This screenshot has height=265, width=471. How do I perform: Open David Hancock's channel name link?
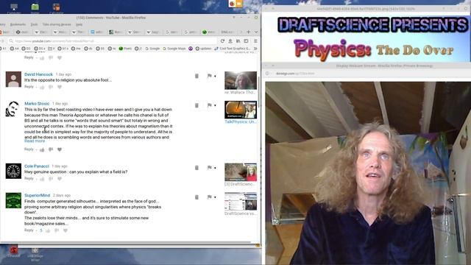point(38,74)
